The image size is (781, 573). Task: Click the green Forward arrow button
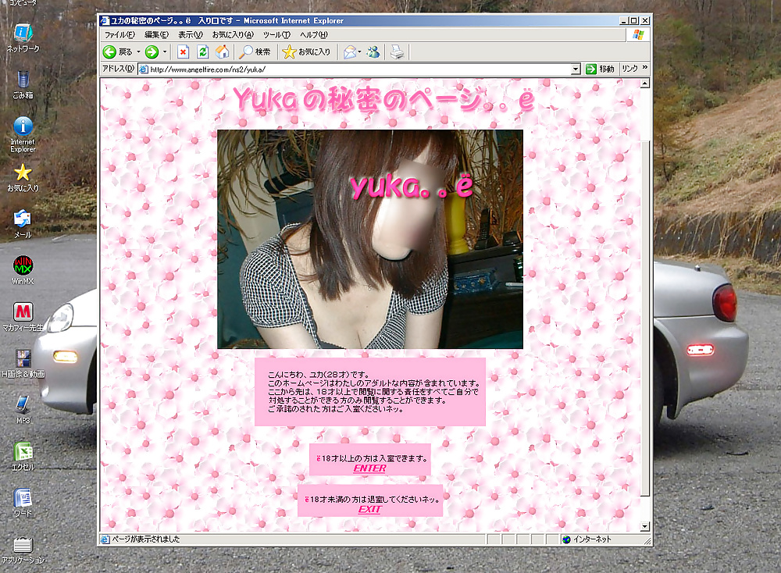coord(151,52)
